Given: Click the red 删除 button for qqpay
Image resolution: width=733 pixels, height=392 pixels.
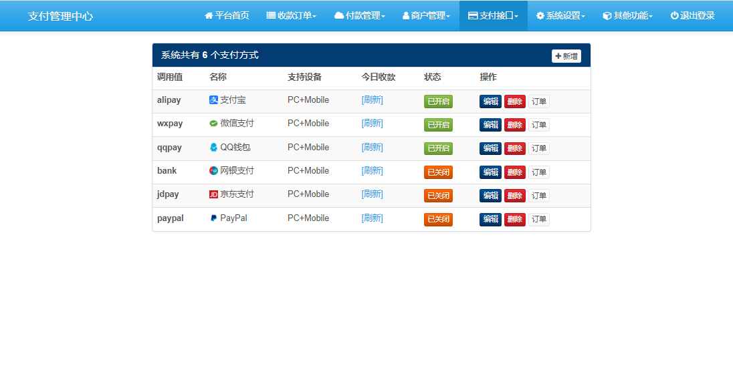Looking at the screenshot, I should pos(514,148).
